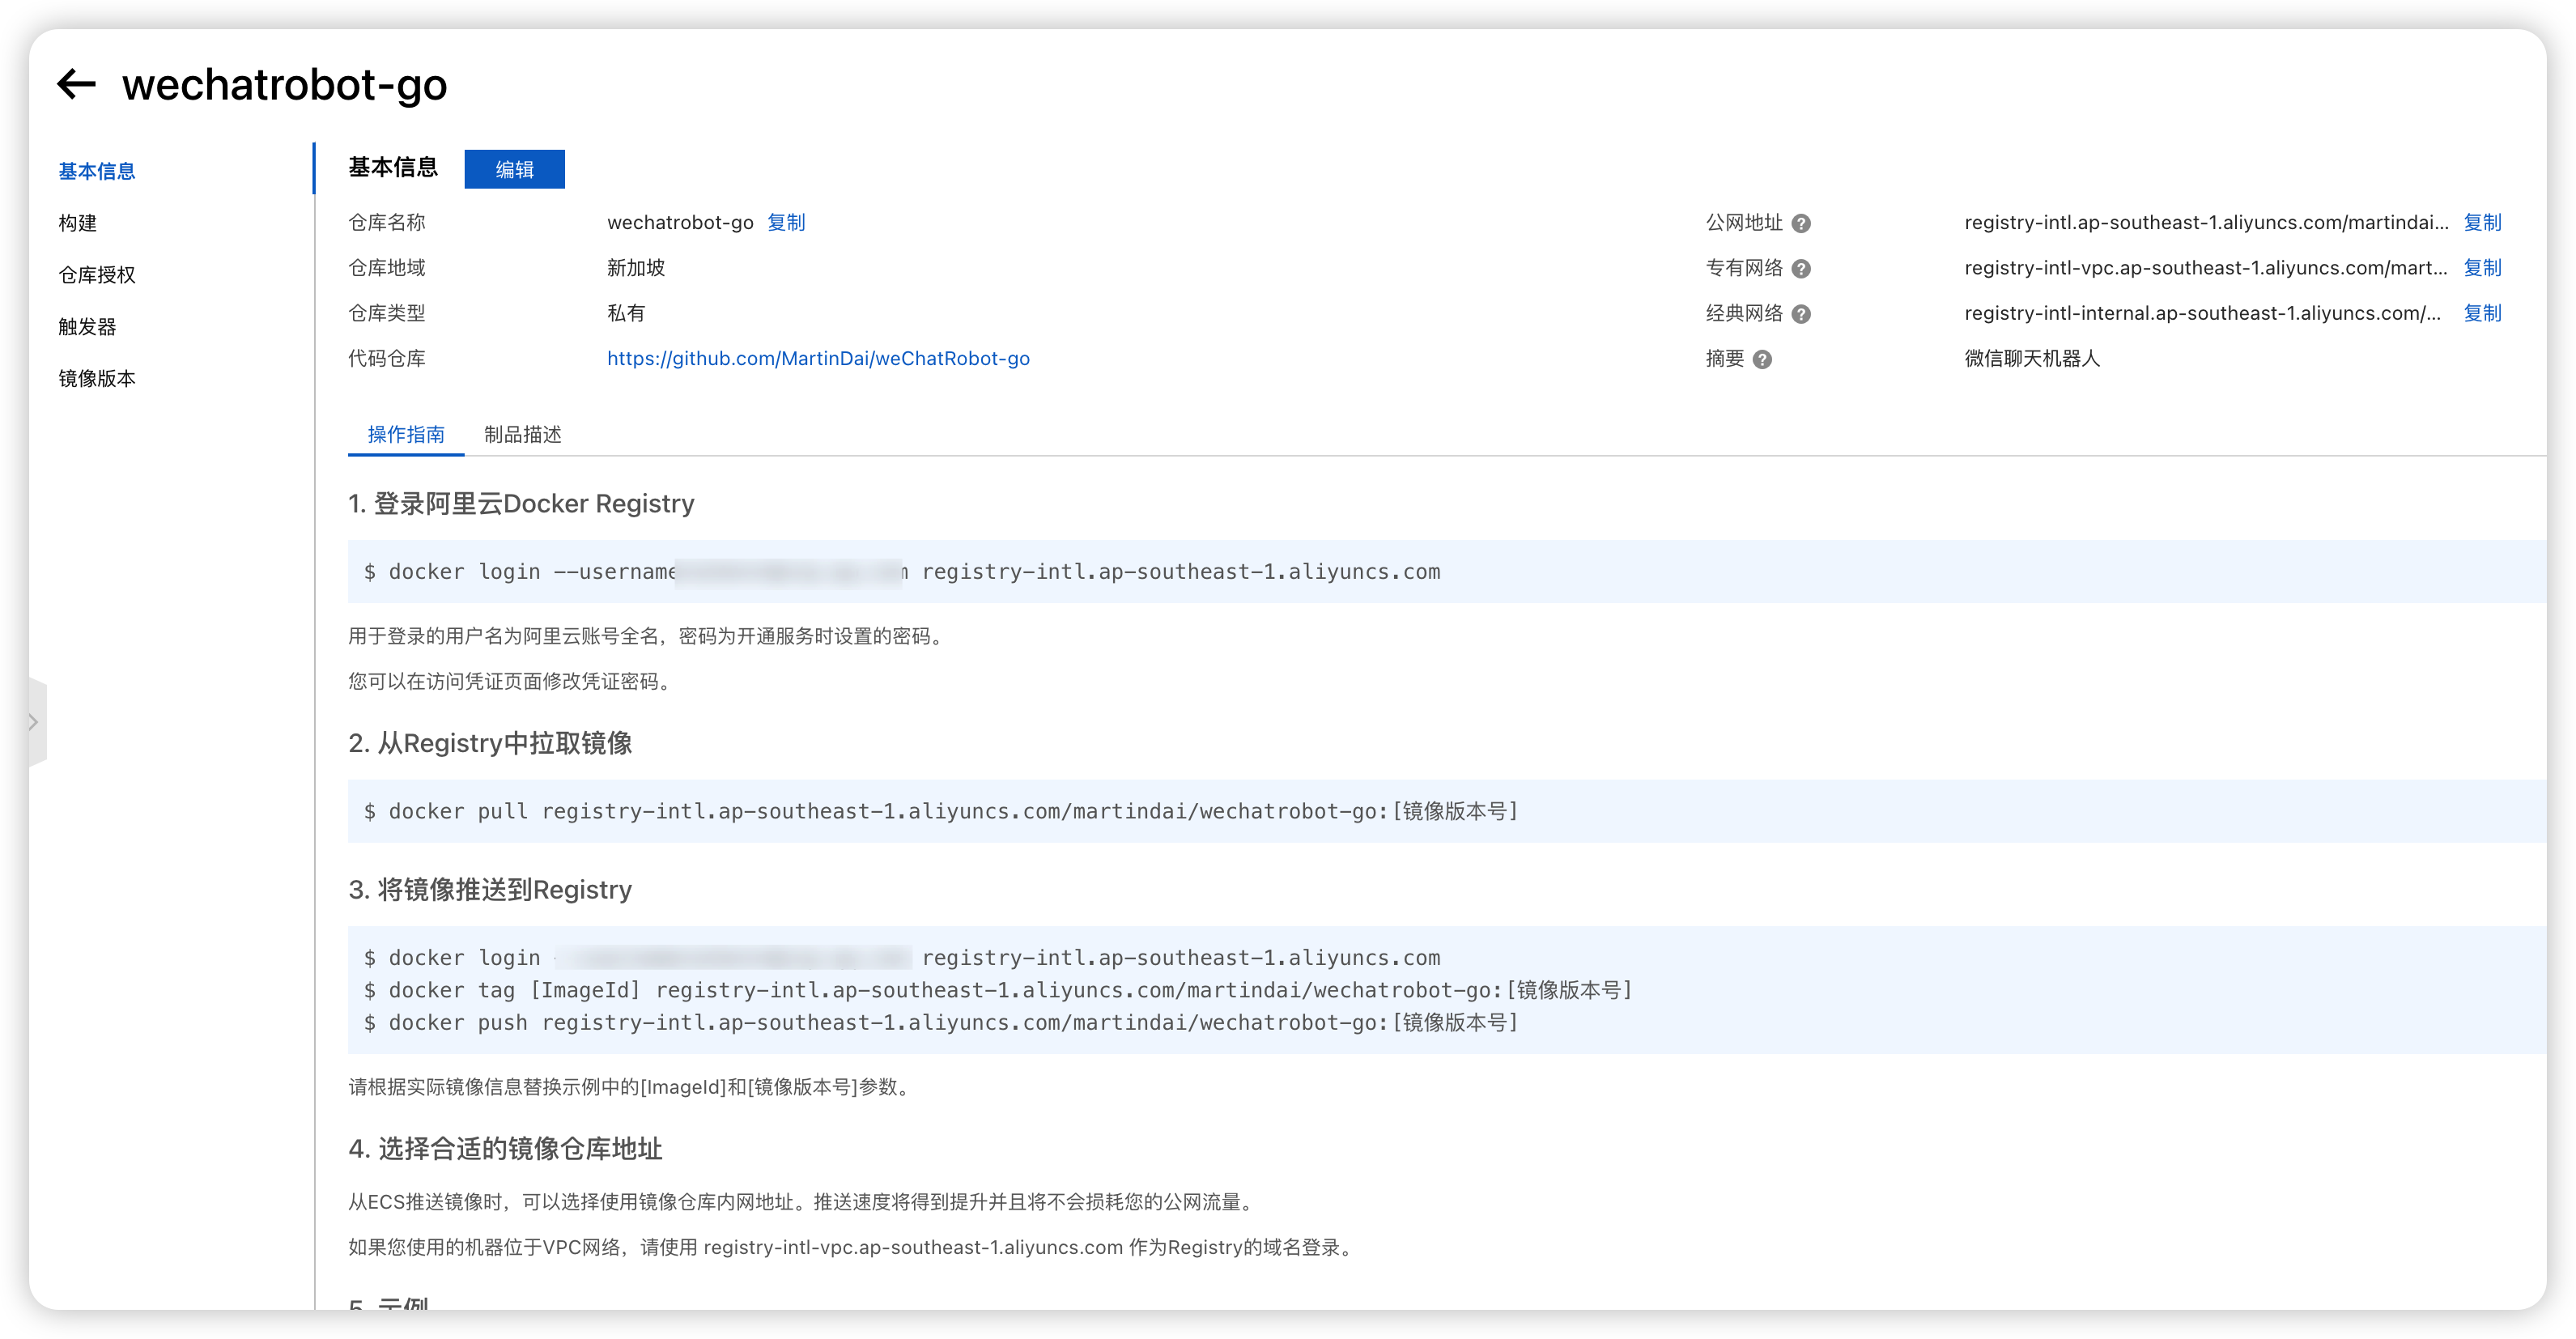
Task: Click help icon next to 公网地址
Action: (x=1801, y=224)
